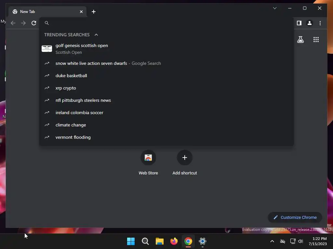This screenshot has width=333, height=249.
Task: Click the Scottish Open thumbnail image
Action: 47,49
